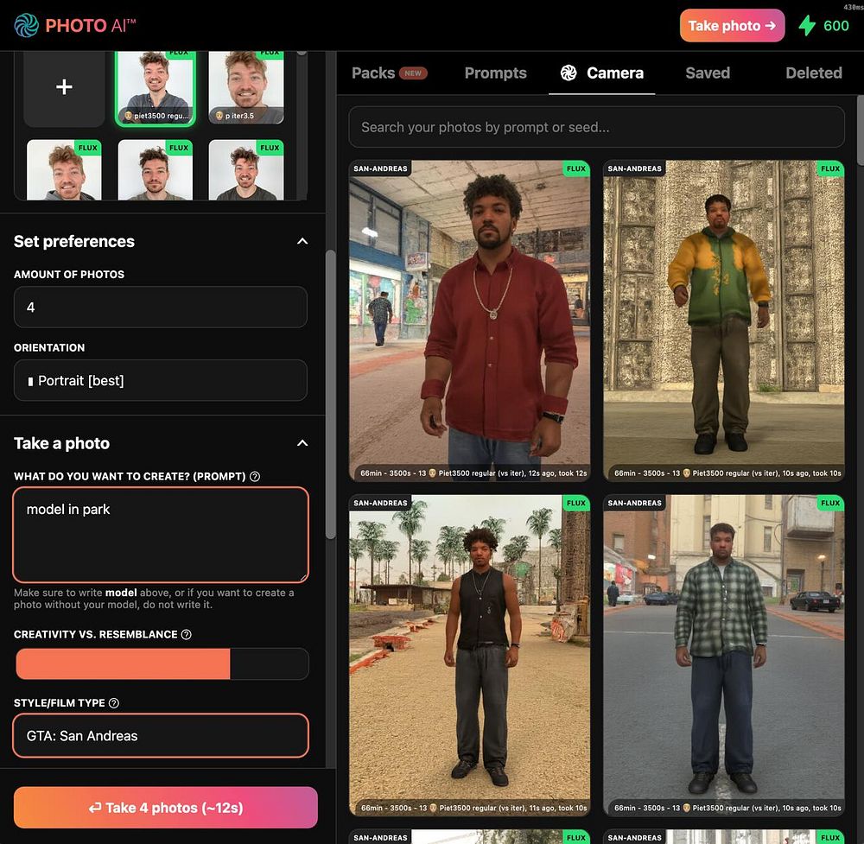Open Style/Film Type help icon
Screen dimensions: 864x844
pos(113,703)
